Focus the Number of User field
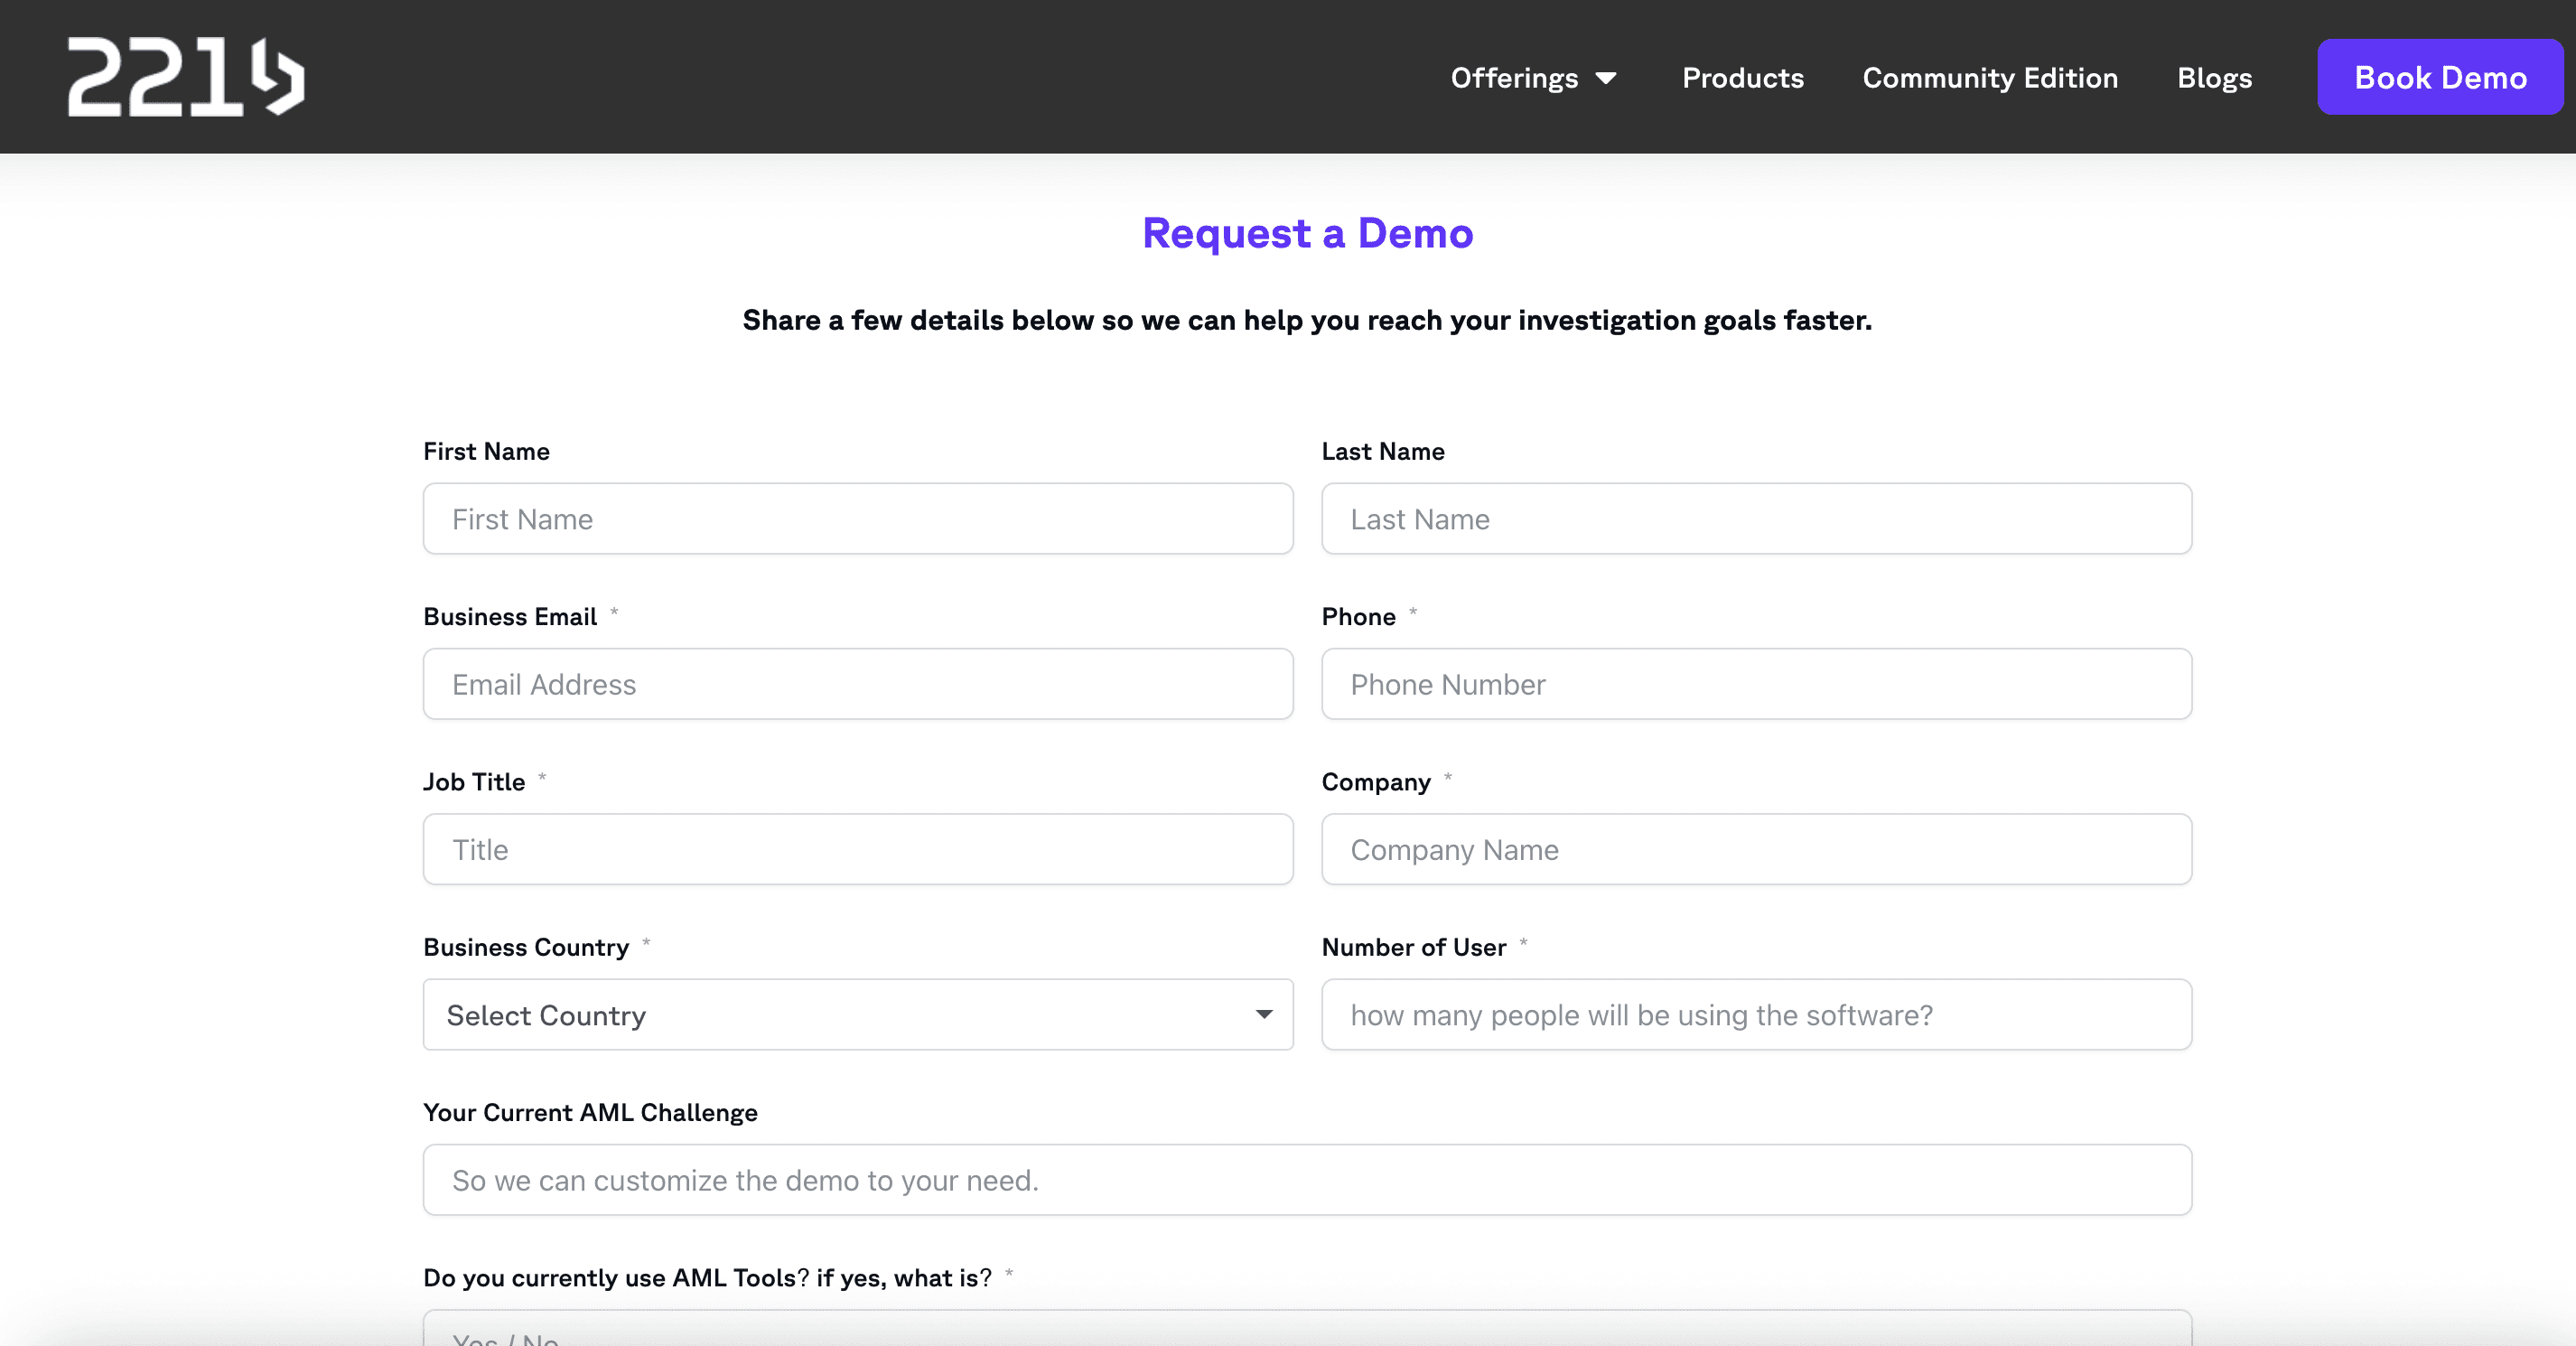The height and width of the screenshot is (1346, 2576). tap(1757, 1014)
